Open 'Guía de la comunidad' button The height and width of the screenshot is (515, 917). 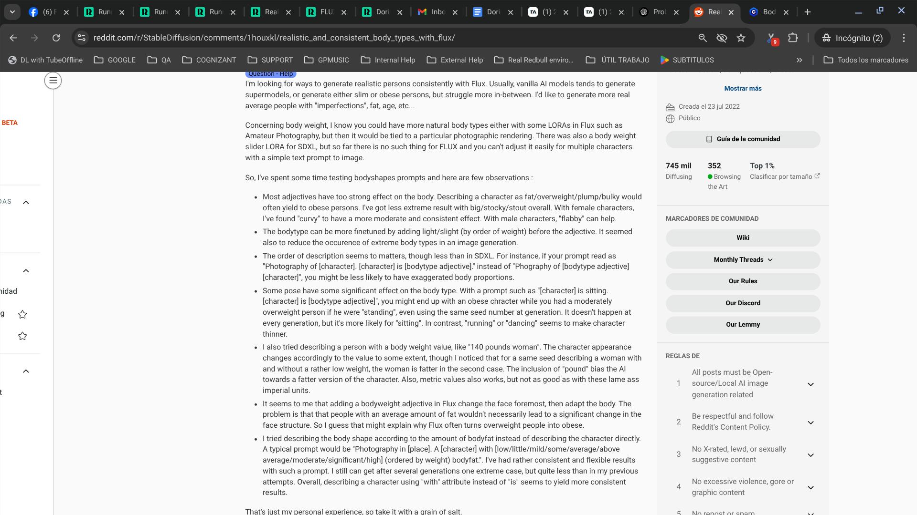[x=743, y=139]
